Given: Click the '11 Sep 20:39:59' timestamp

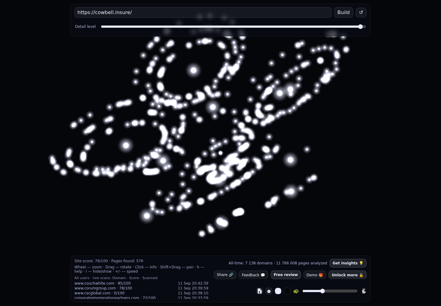Looking at the screenshot, I should point(193,288).
